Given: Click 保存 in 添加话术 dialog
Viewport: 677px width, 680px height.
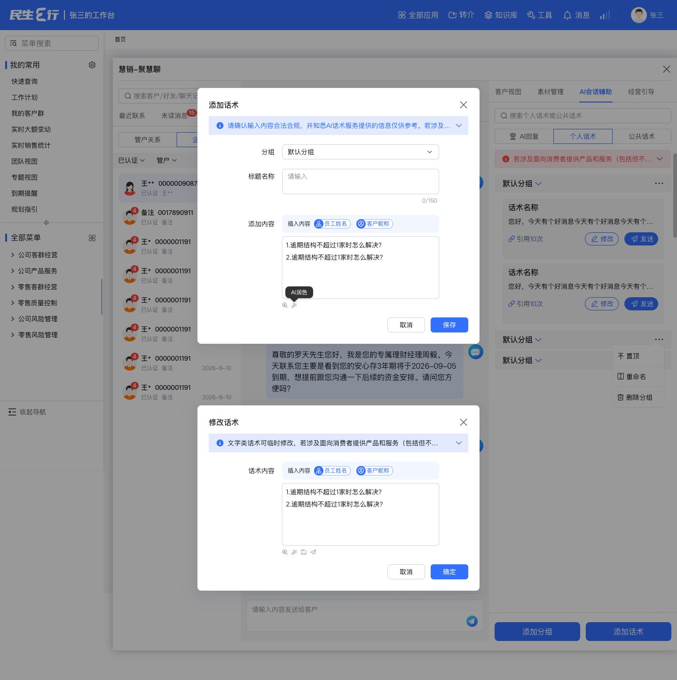Looking at the screenshot, I should tap(449, 325).
